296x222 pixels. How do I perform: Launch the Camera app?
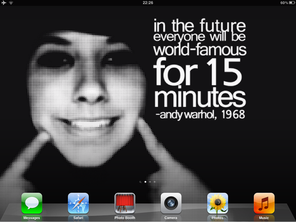[171, 203]
